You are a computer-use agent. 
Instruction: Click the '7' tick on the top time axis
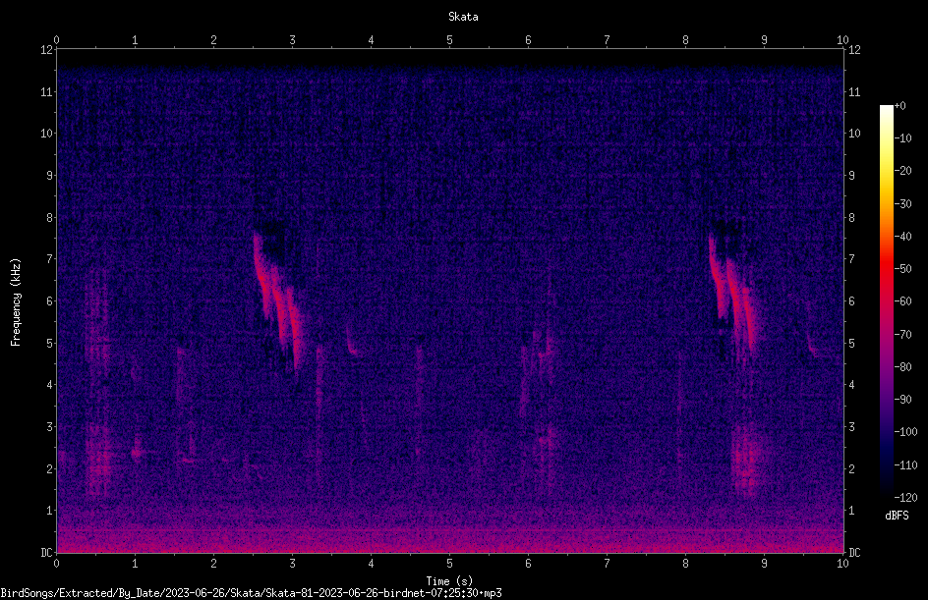(x=607, y=40)
